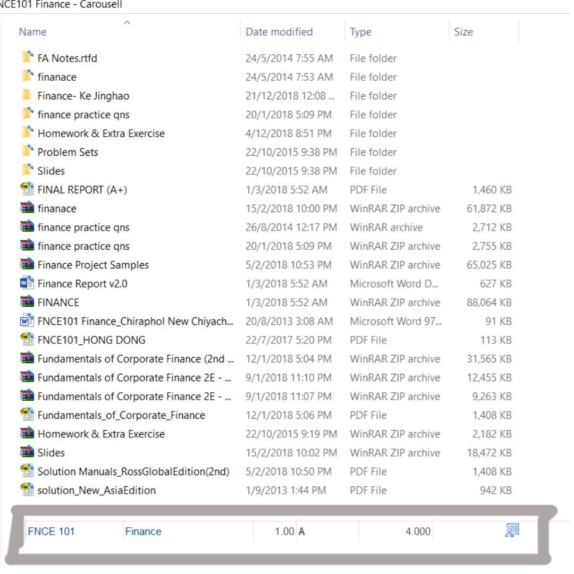Open the FNCE 101 course link
The image size is (574, 574).
51,531
